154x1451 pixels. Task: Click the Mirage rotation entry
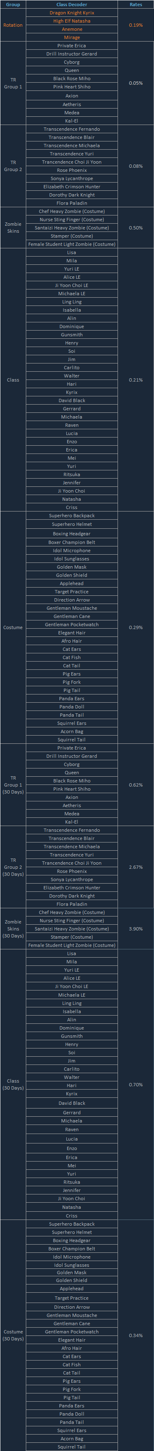tap(71, 37)
